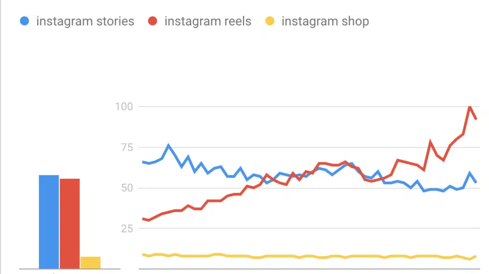Click the 25 y-axis label
The width and height of the screenshot is (489, 274).
(x=127, y=229)
